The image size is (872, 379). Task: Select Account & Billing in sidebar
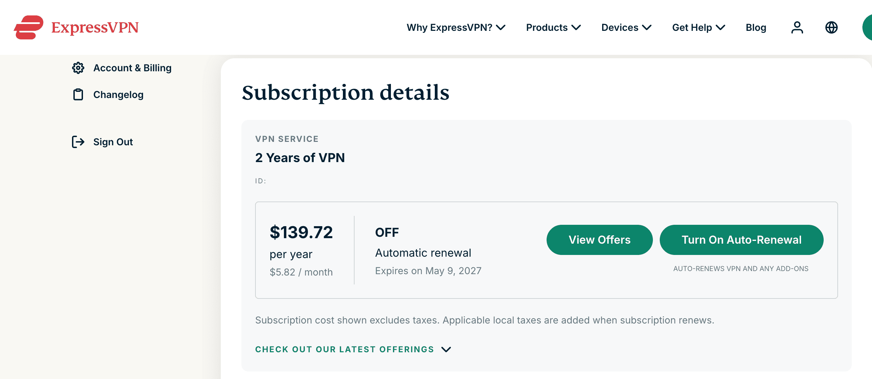[132, 68]
